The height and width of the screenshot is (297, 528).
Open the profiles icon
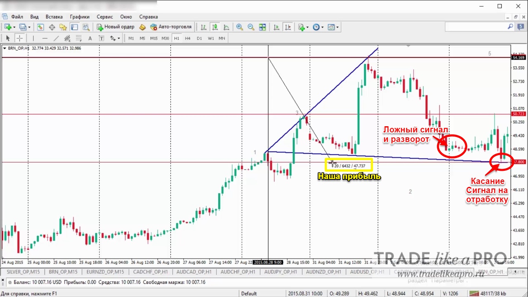click(23, 27)
